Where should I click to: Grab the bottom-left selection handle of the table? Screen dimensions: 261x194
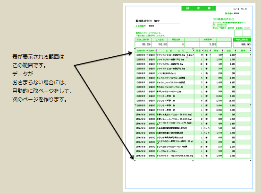135,160
